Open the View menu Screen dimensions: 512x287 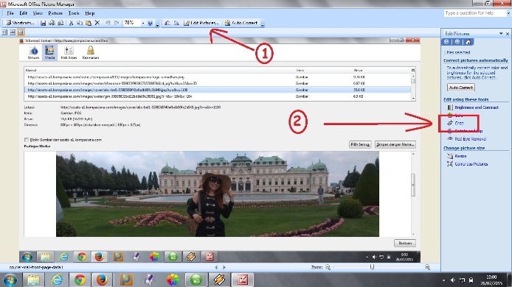pos(38,13)
